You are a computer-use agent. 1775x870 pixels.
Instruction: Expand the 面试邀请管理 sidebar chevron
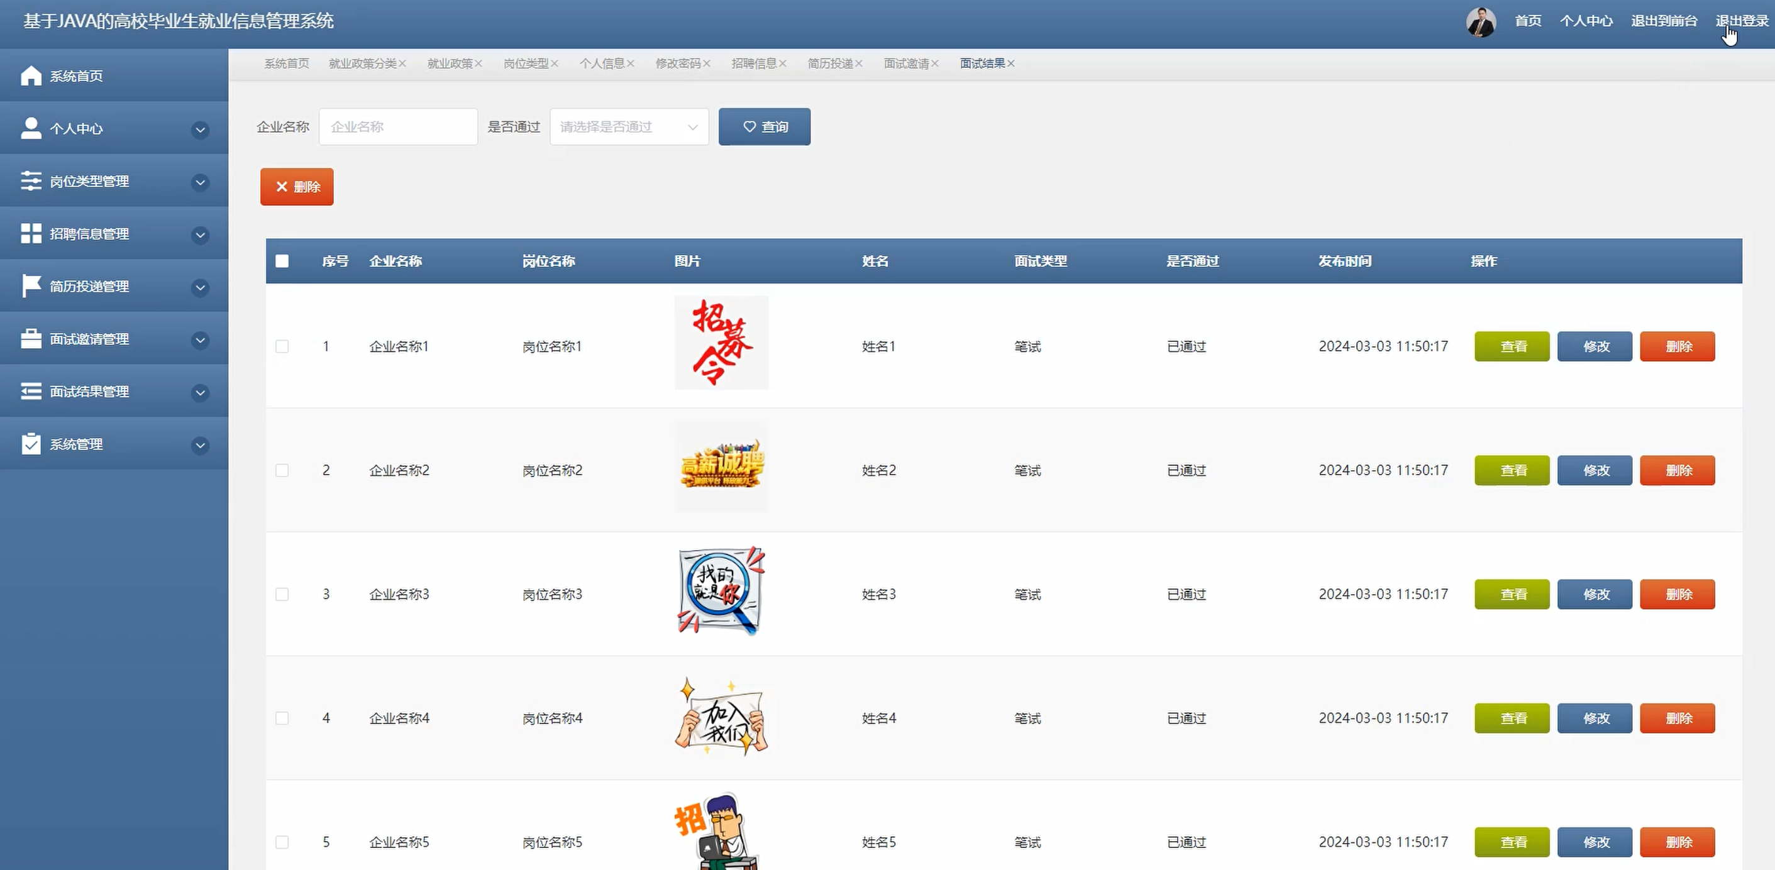point(200,339)
